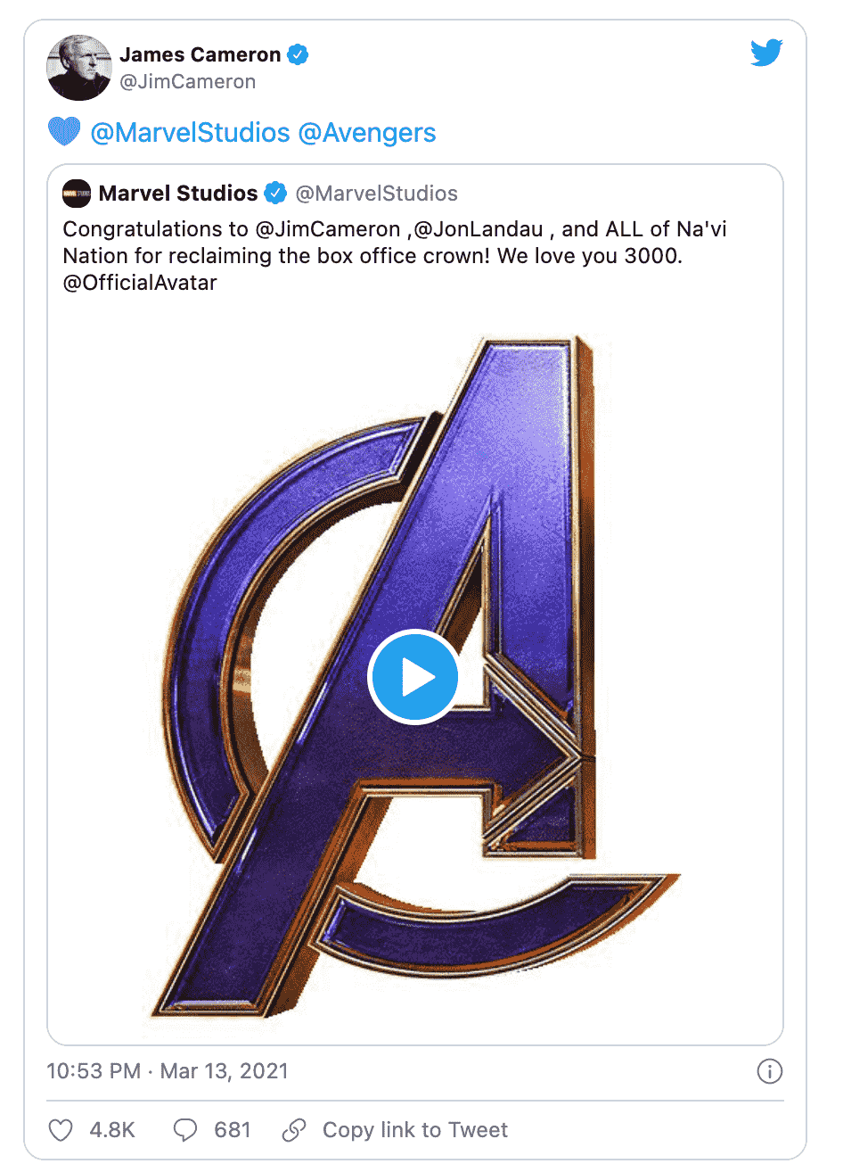
Task: Click the @JimCameron handle under name
Action: 188,82
